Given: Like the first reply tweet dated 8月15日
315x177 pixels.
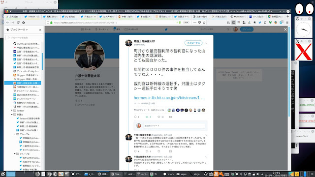Looking at the screenshot, I should click(x=158, y=151).
